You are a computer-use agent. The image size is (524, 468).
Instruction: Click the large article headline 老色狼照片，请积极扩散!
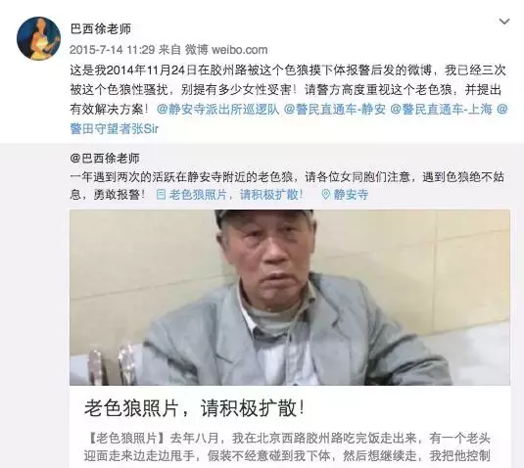coord(194,408)
